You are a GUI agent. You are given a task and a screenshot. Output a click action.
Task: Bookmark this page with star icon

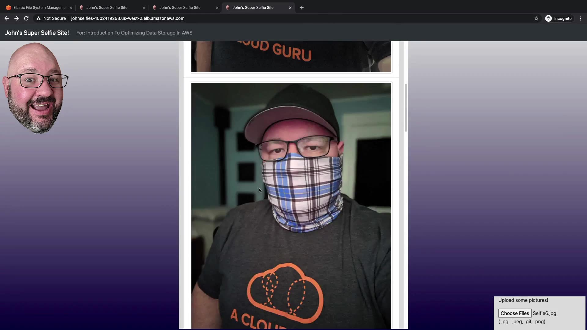536,18
